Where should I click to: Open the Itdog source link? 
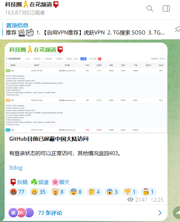pyautogui.click(x=16, y=168)
